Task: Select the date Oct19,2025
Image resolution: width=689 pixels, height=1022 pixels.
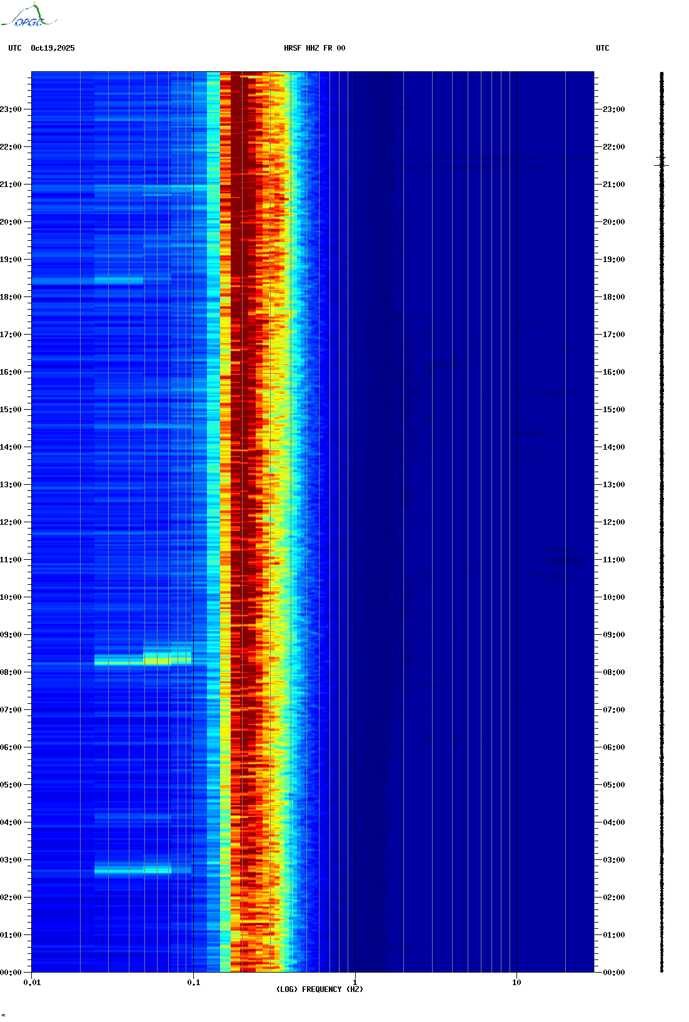Action: click(x=53, y=48)
